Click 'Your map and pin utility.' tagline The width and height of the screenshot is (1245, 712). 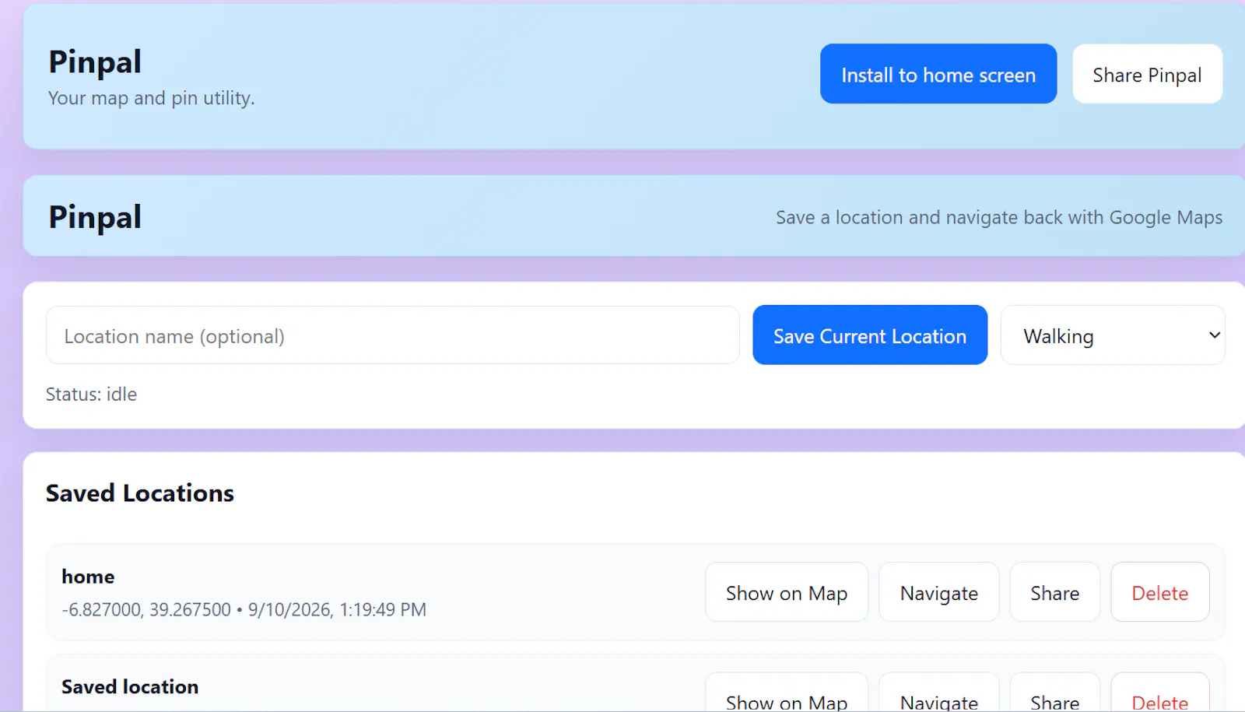152,98
